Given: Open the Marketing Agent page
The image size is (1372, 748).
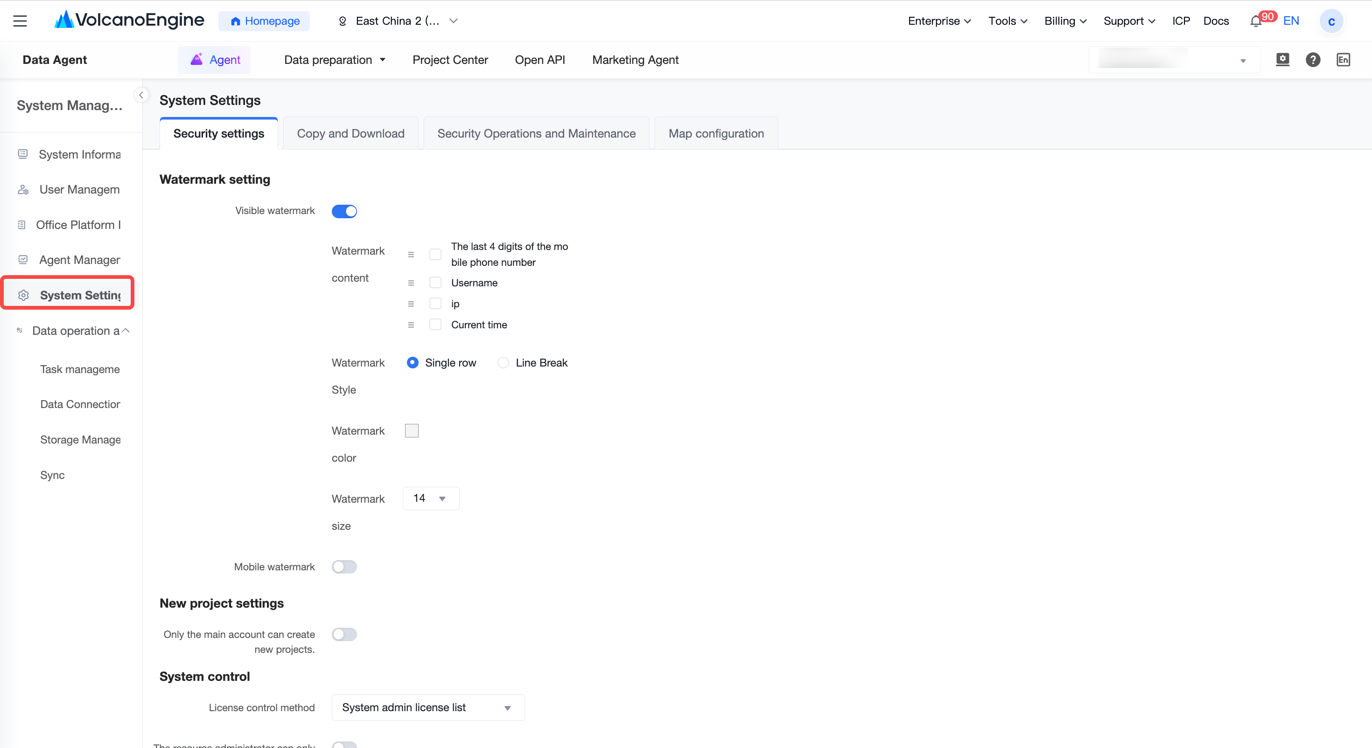Looking at the screenshot, I should 635,60.
